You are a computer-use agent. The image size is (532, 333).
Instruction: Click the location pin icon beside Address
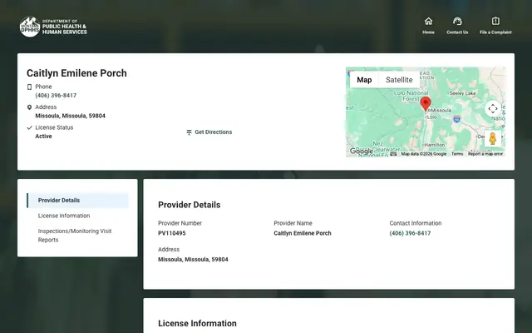point(29,107)
